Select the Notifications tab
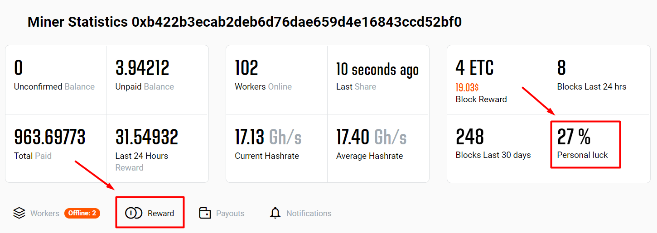The image size is (657, 233). point(309,214)
